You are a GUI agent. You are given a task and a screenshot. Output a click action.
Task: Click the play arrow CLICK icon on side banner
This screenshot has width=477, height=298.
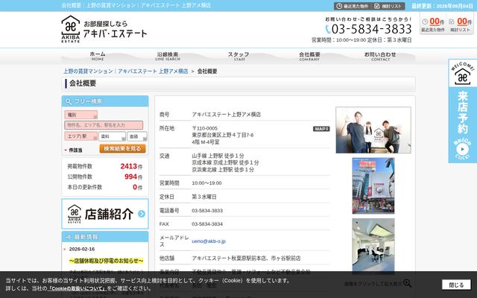pyautogui.click(x=462, y=149)
